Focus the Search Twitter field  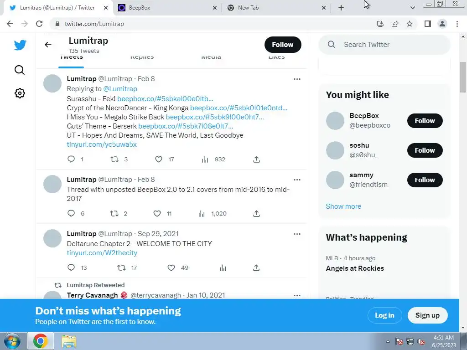point(384,45)
